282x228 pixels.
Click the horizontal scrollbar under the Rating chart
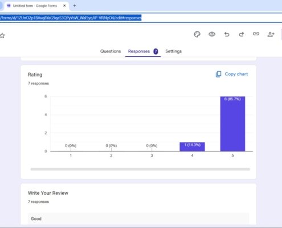point(140,169)
